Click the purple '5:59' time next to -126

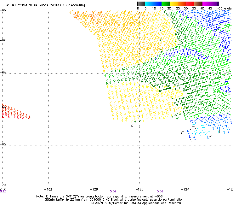160,191
